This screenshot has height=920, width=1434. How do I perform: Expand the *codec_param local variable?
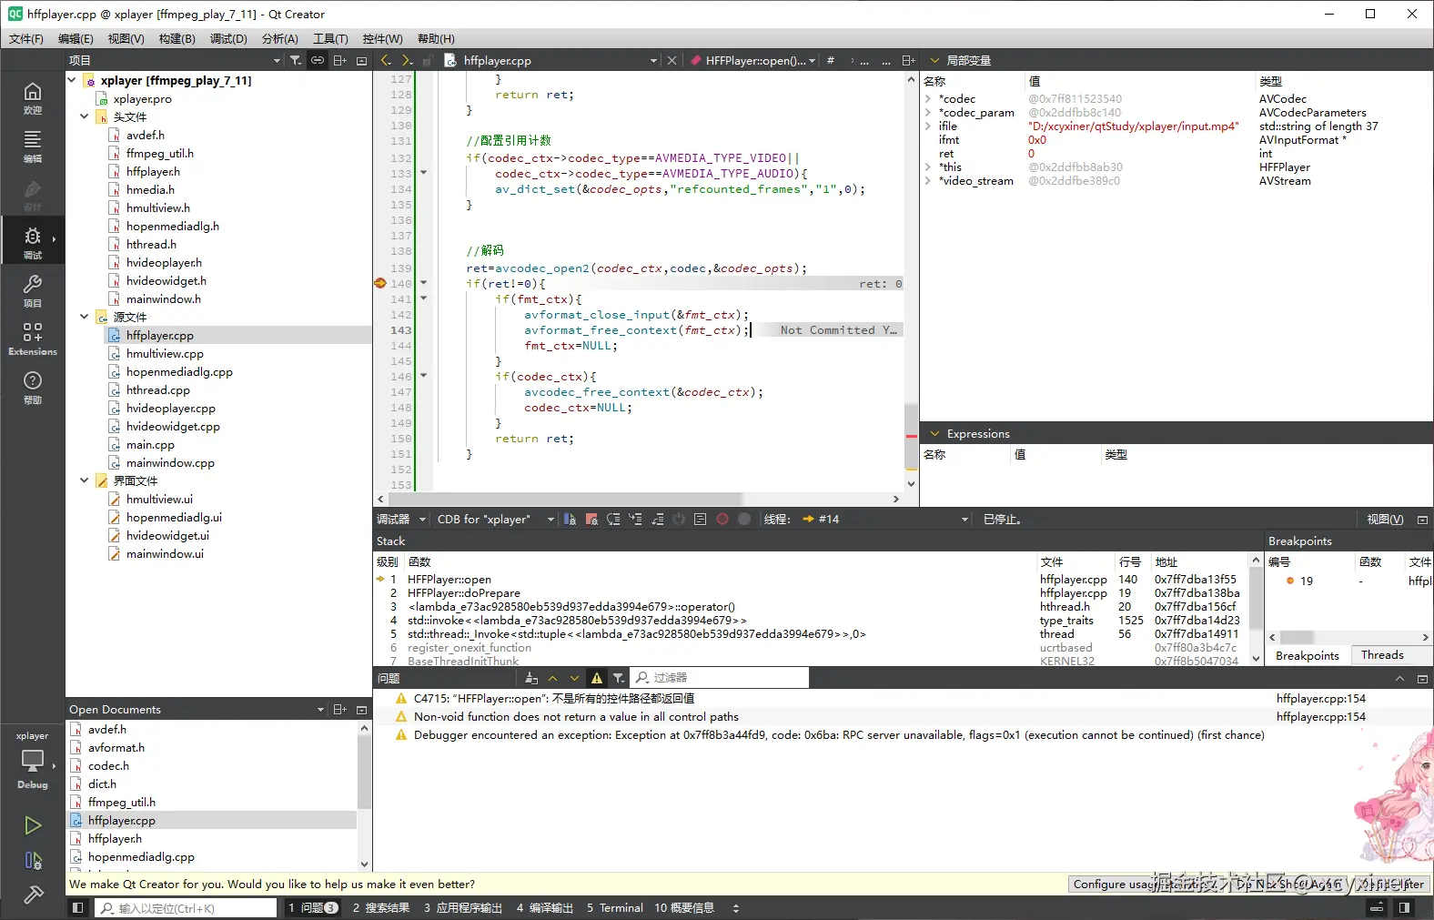(x=928, y=113)
